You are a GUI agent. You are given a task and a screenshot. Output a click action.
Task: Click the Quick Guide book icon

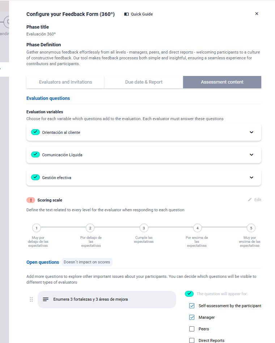tap(126, 14)
